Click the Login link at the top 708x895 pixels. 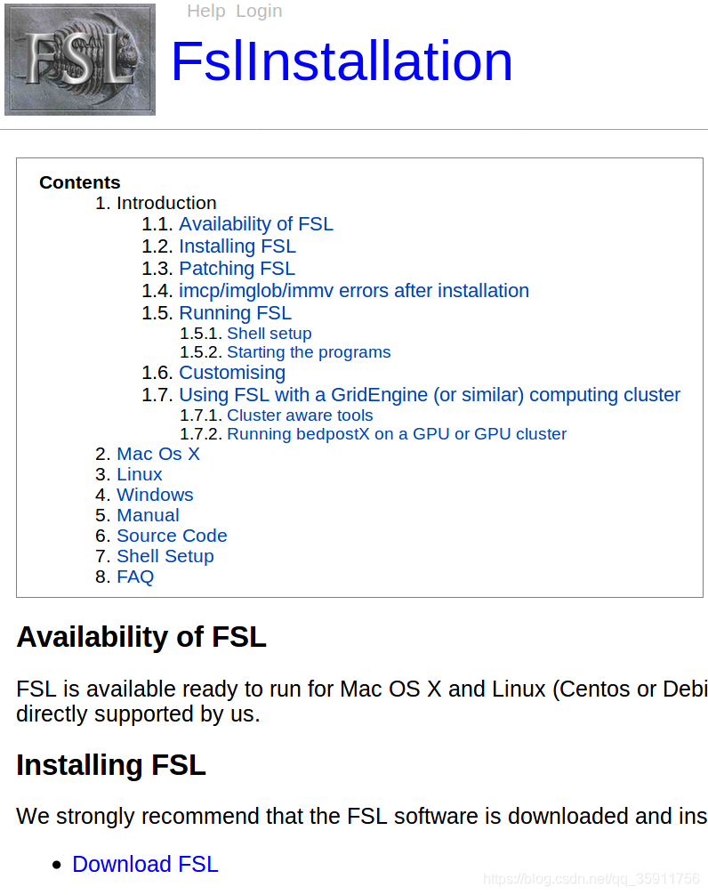[259, 11]
